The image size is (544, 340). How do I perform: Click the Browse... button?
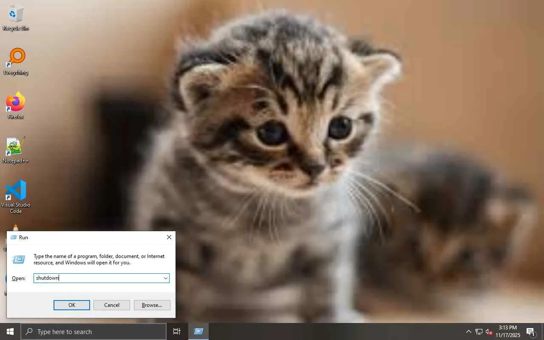152,305
